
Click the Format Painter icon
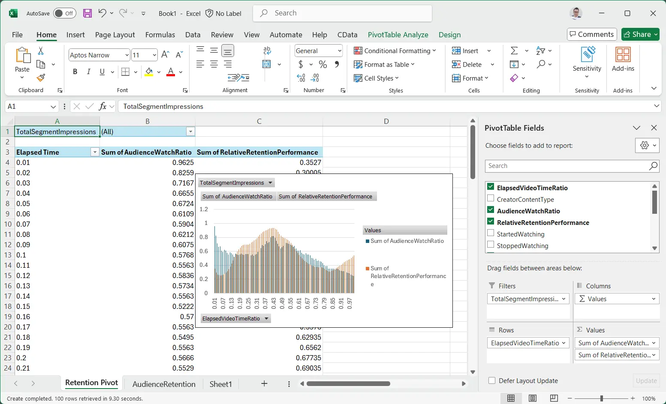pyautogui.click(x=41, y=78)
